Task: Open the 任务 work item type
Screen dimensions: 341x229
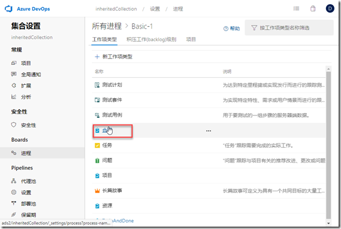Action: tap(107, 145)
